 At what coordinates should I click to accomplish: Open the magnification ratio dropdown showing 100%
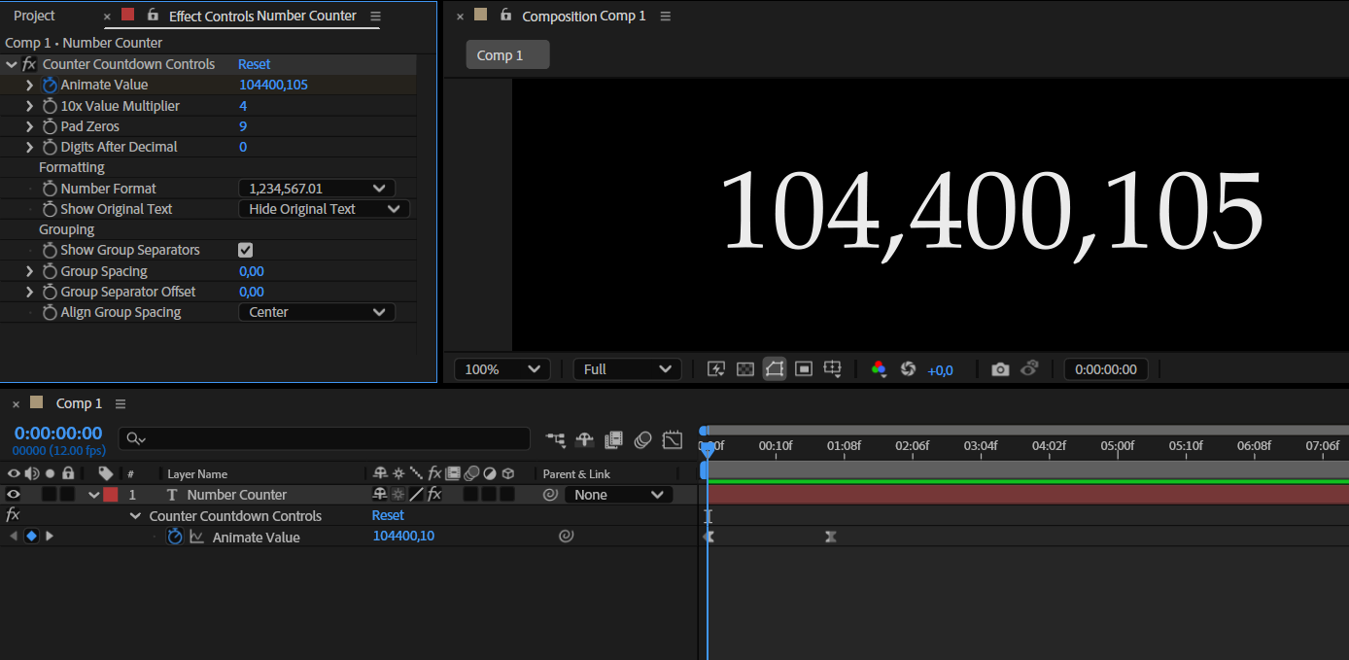point(502,368)
